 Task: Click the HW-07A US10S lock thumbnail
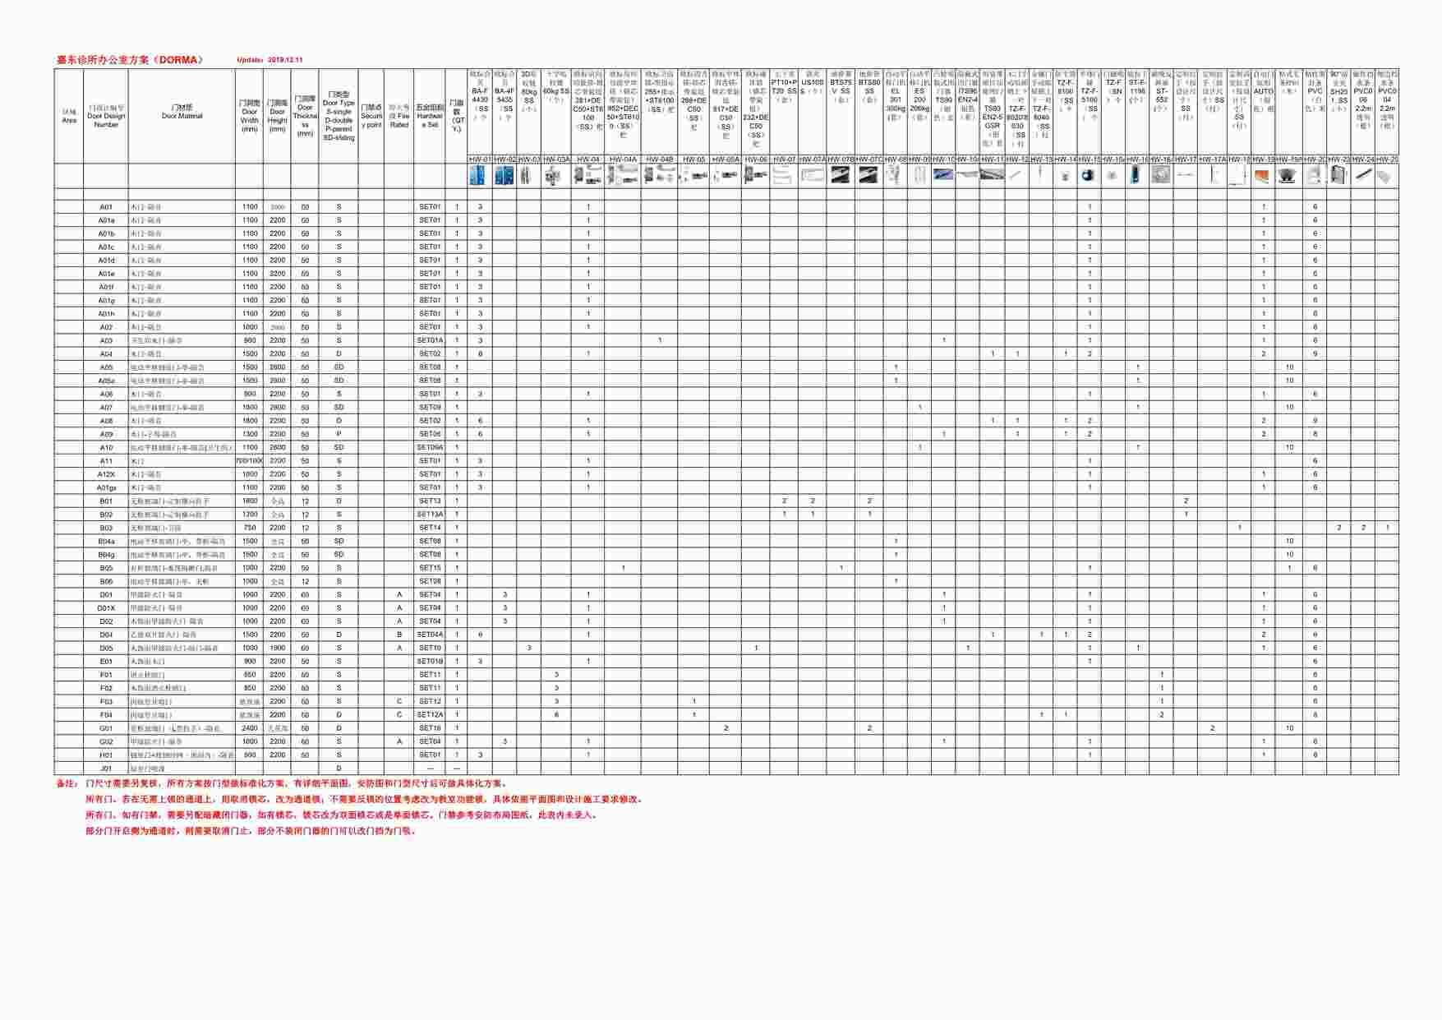click(x=812, y=175)
